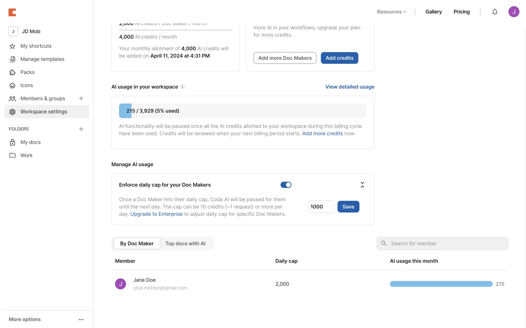Image resolution: width=526 pixels, height=328 pixels.
Task: Expand the Resources dropdown
Action: point(391,12)
